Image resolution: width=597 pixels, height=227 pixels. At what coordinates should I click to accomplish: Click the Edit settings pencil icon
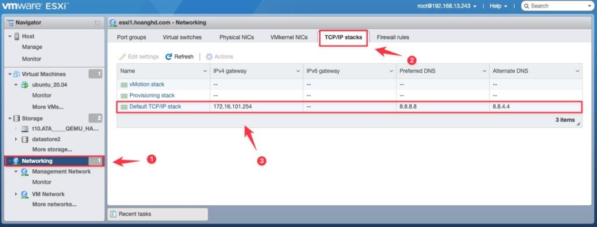click(122, 57)
